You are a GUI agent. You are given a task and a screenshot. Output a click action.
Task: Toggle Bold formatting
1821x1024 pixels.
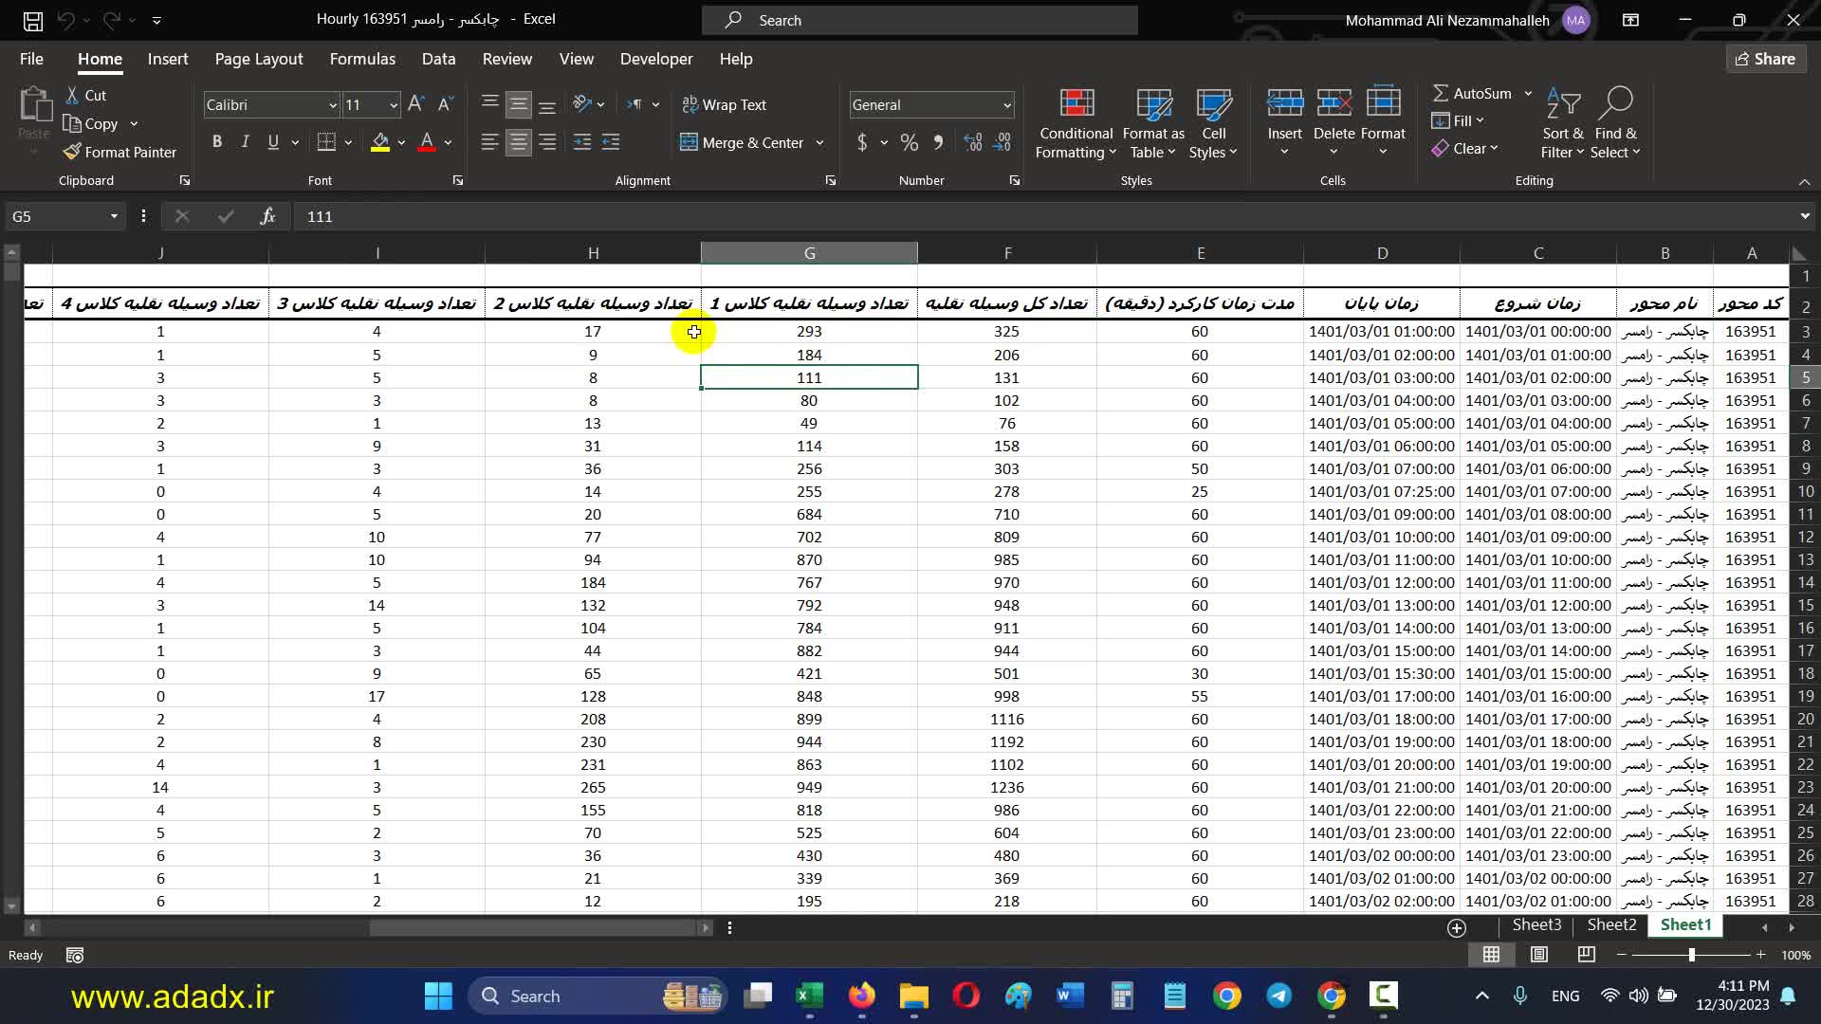click(217, 142)
